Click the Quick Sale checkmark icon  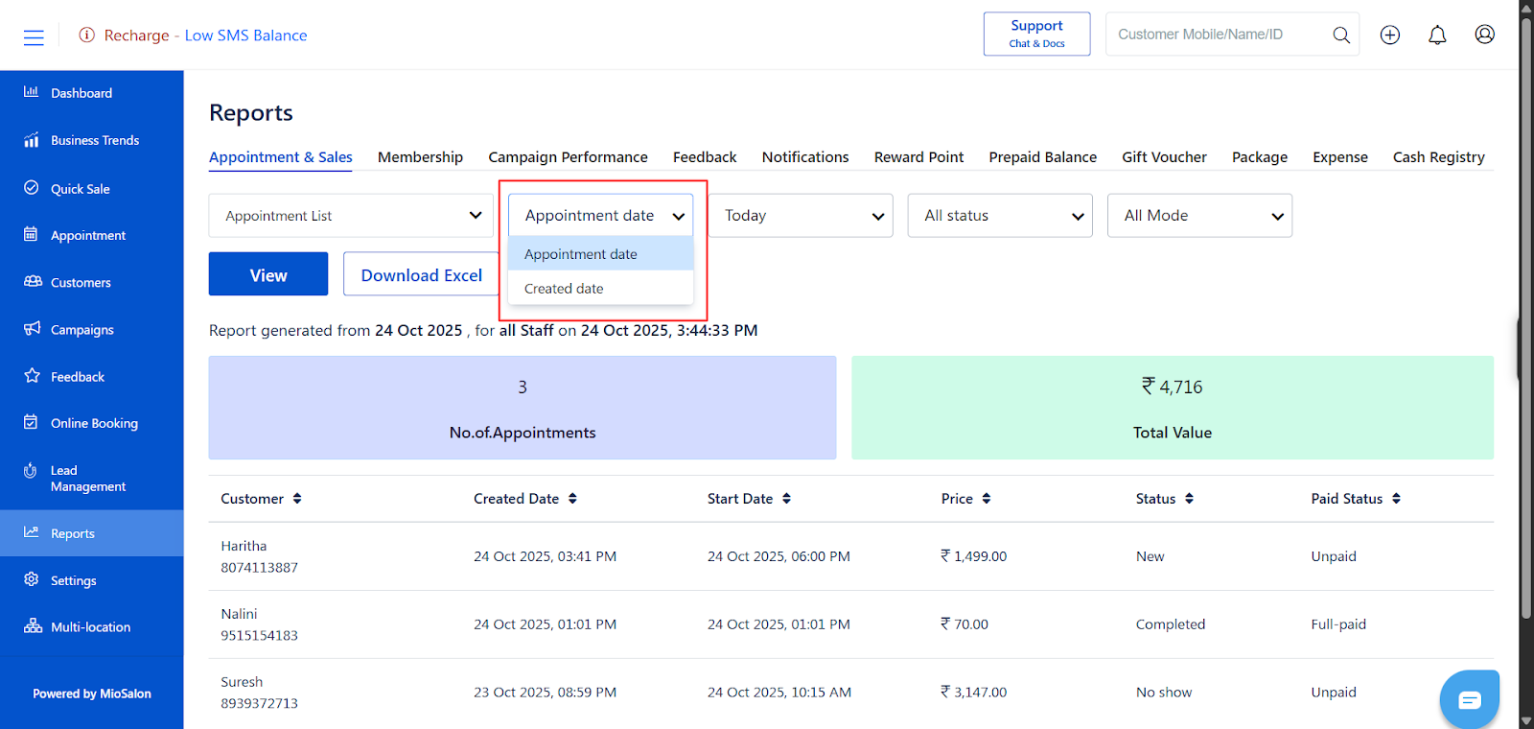pyautogui.click(x=32, y=188)
